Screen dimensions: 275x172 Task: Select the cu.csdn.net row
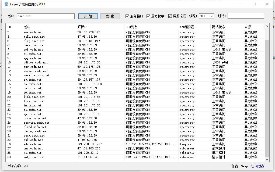pos(135,88)
